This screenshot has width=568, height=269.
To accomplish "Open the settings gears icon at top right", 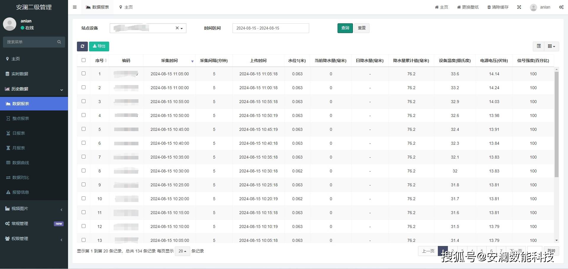I will pyautogui.click(x=561, y=7).
